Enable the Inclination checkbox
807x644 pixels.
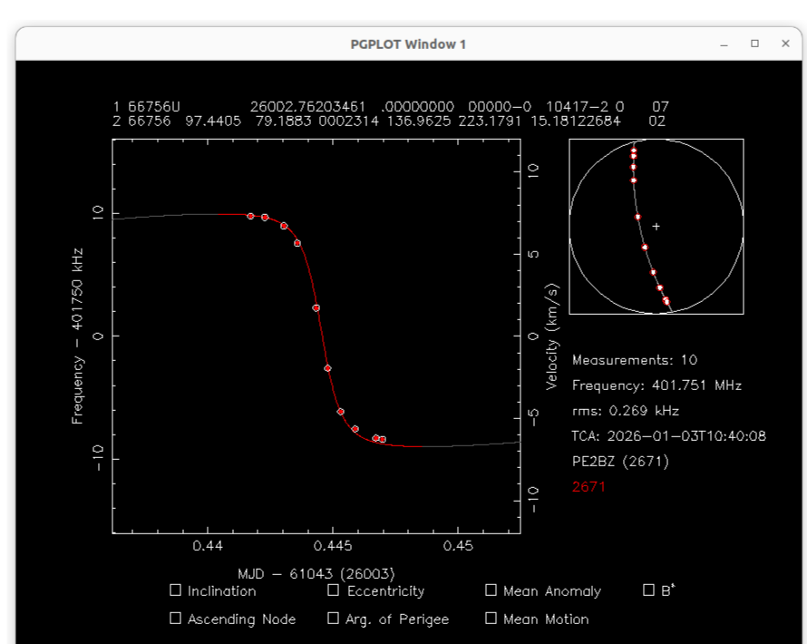tap(175, 590)
